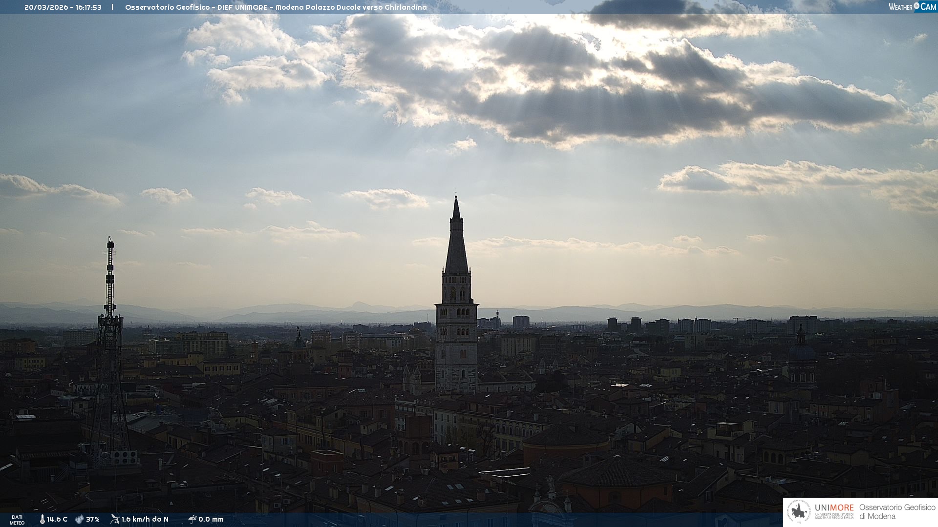Viewport: 938px width, 527px height.
Task: Click the thermometer temperature icon
Action: 42,519
